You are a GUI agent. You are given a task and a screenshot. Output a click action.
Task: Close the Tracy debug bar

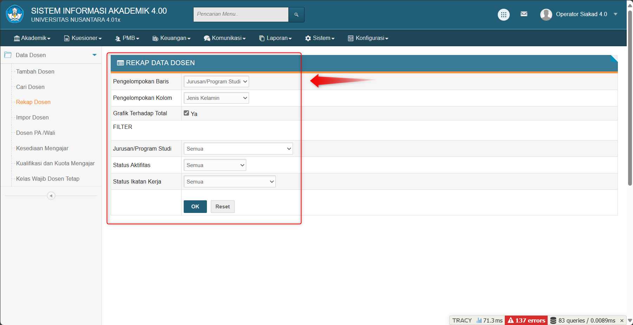(x=622, y=320)
